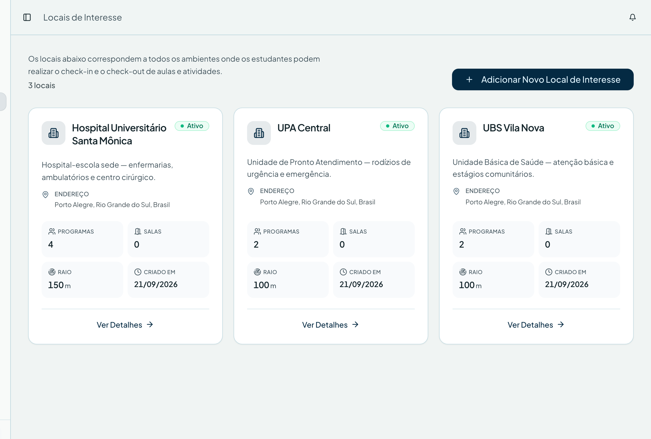Click UBS Vila Nova building icon
The height and width of the screenshot is (439, 651).
[x=464, y=133]
